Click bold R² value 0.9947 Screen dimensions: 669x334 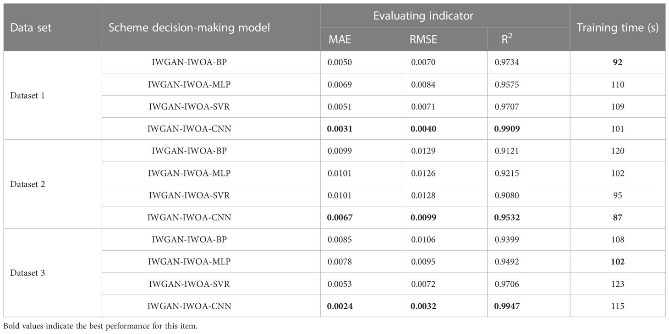click(x=507, y=306)
